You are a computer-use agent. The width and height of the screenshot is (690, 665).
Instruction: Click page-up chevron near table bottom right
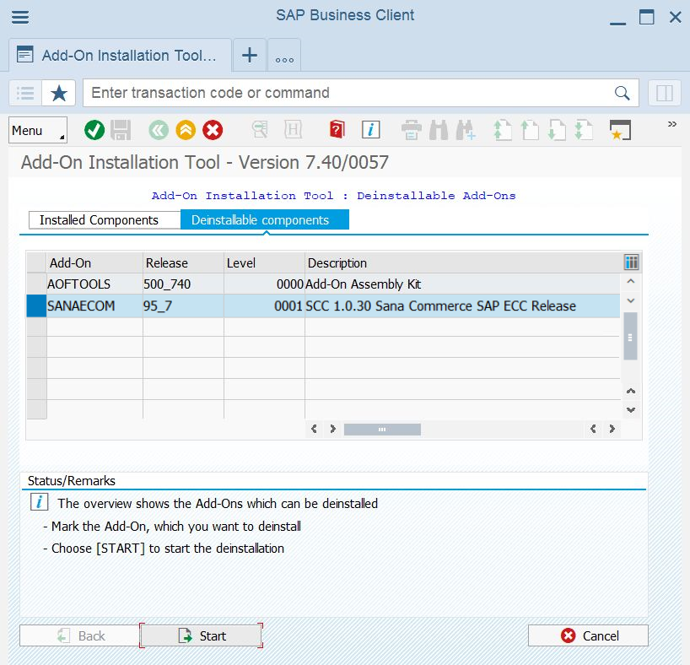(x=631, y=391)
